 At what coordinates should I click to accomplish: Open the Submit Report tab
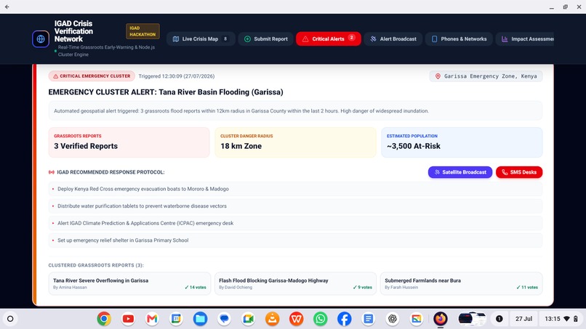pyautogui.click(x=265, y=38)
